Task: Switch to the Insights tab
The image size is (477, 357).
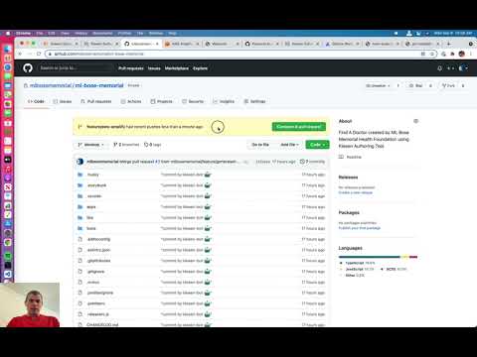Action: click(x=224, y=101)
